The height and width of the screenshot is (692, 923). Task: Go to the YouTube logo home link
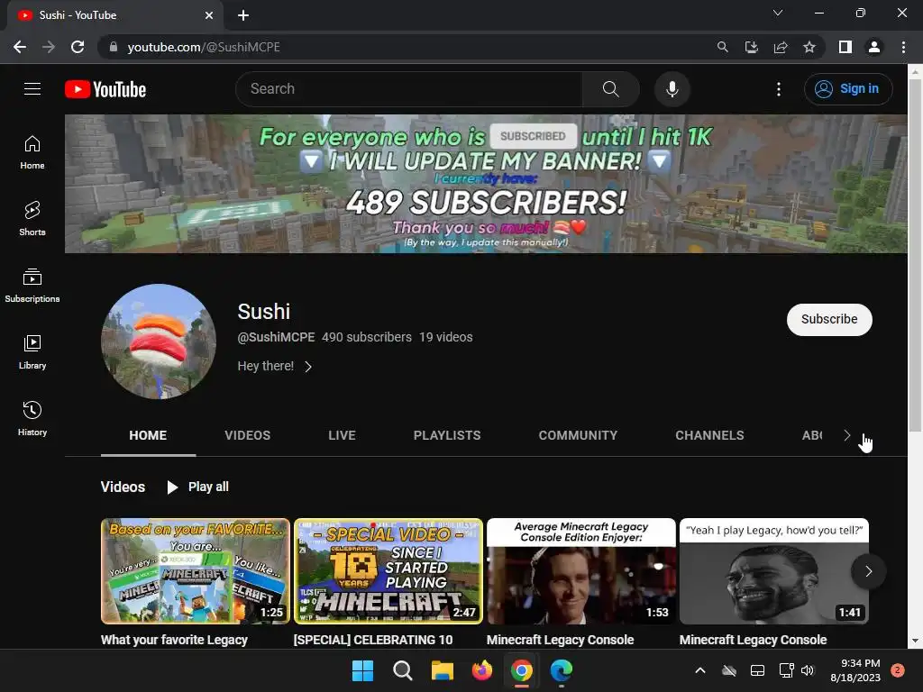(x=105, y=89)
